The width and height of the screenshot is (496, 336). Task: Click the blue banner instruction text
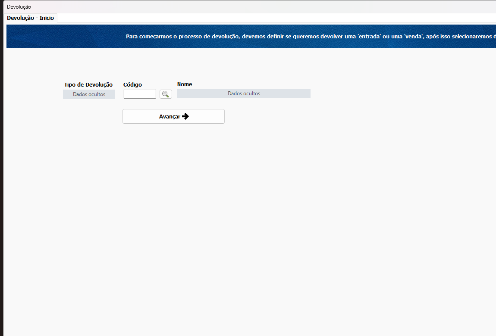[x=311, y=36]
